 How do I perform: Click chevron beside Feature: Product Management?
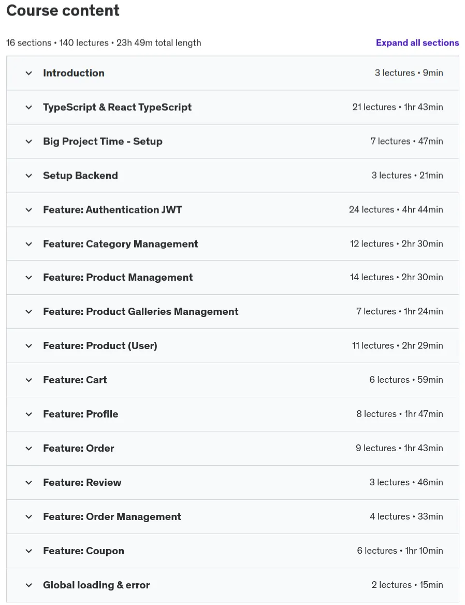29,278
